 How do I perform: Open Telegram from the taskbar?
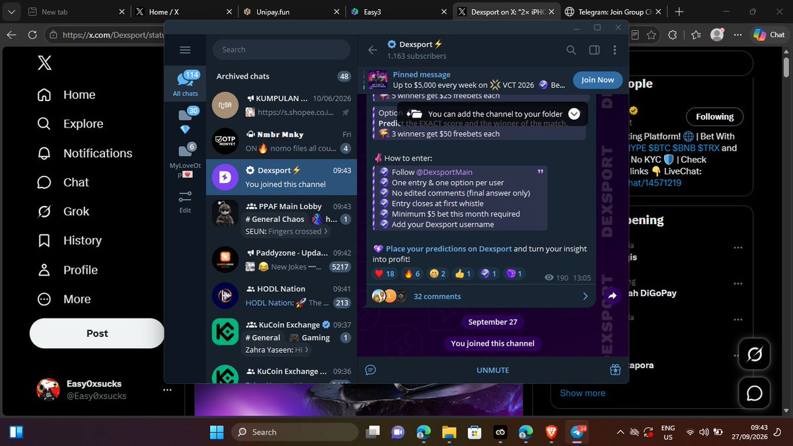click(576, 432)
